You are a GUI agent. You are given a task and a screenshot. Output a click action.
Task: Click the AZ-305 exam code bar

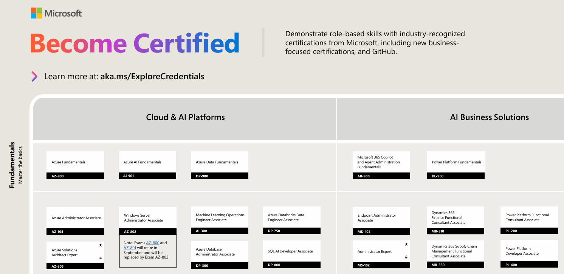point(75,266)
